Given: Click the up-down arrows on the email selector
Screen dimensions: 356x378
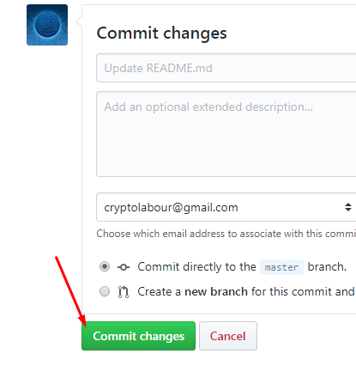Looking at the screenshot, I should click(x=348, y=207).
